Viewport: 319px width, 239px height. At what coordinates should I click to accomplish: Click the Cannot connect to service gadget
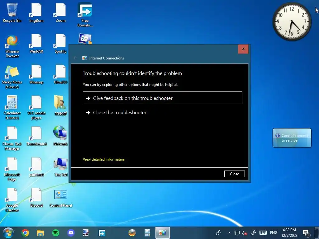tap(292, 138)
